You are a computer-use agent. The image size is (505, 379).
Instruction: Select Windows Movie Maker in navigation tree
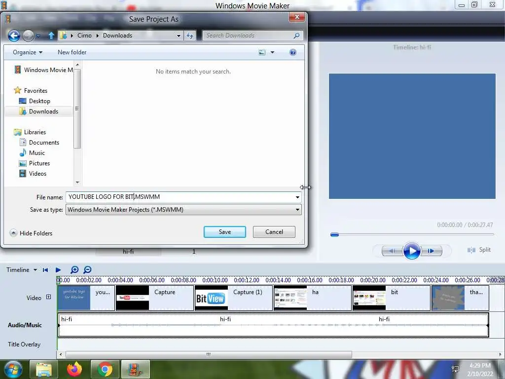click(x=43, y=70)
